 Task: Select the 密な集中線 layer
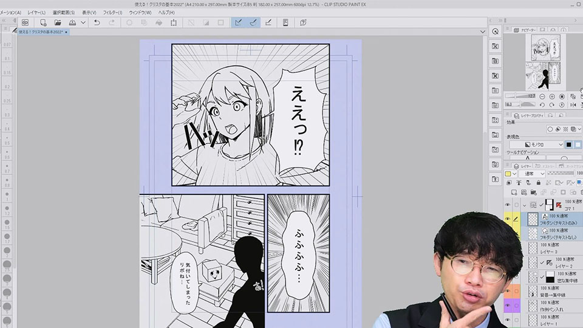(552, 277)
